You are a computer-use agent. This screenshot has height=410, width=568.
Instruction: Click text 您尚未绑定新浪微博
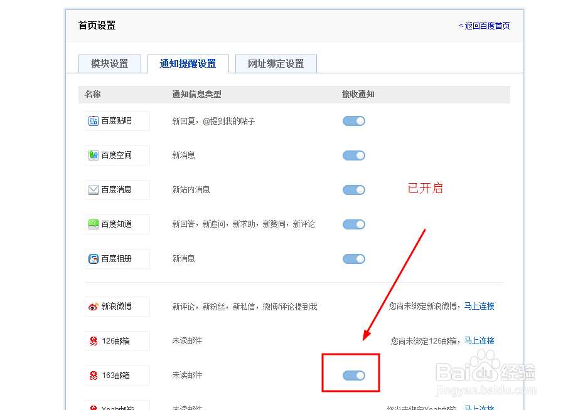coord(423,306)
